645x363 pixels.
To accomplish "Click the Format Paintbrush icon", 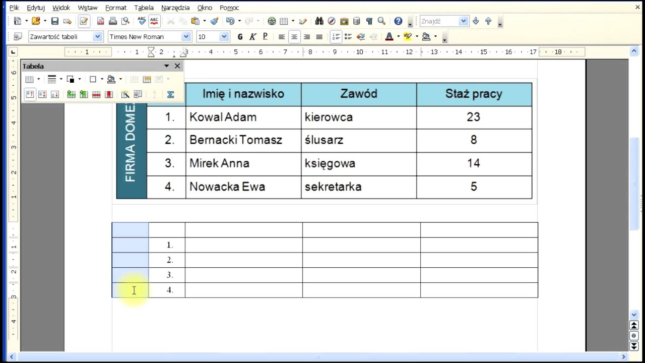I will point(214,21).
